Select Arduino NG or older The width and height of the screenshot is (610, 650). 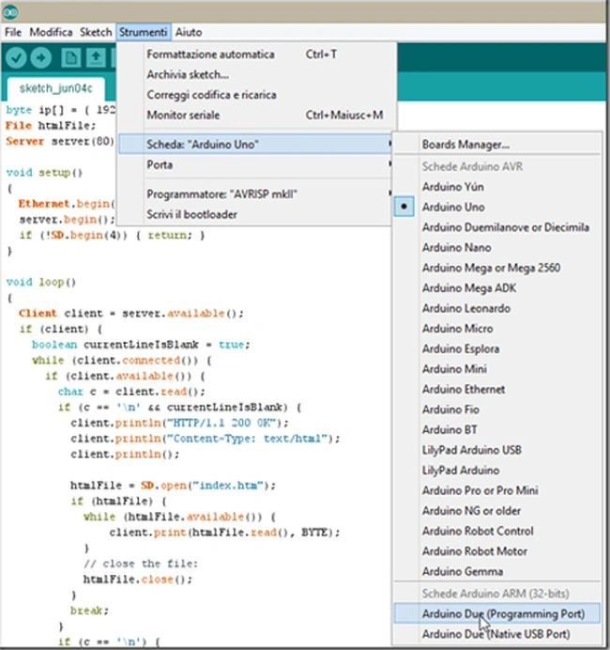(x=497, y=511)
